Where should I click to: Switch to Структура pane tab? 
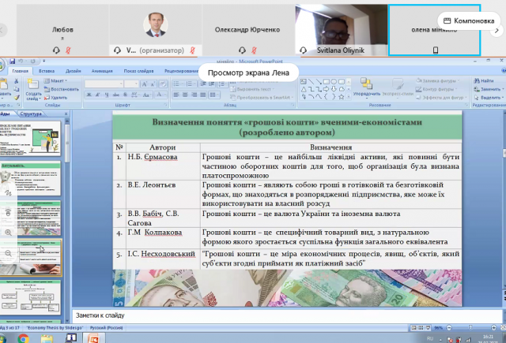pyautogui.click(x=31, y=114)
